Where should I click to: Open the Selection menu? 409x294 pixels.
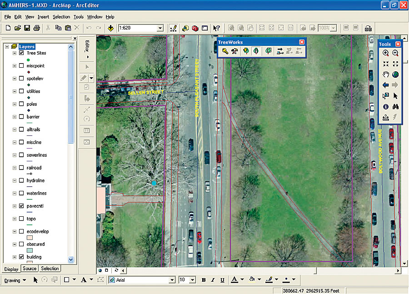[61, 17]
